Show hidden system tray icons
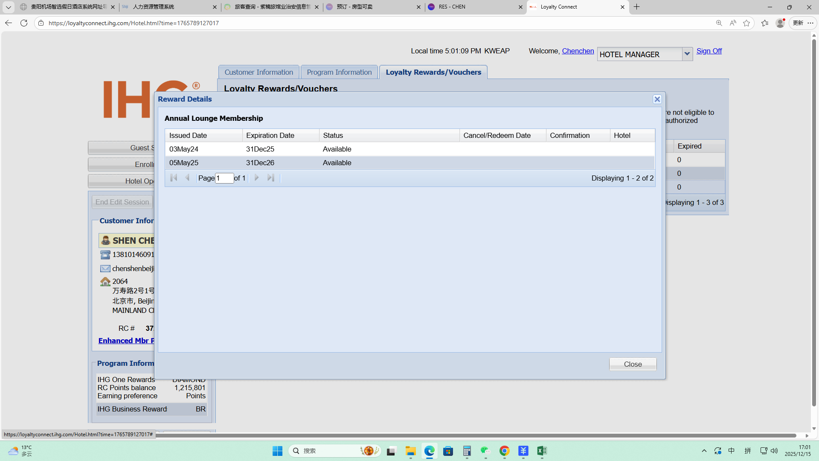819x461 pixels. 704,451
